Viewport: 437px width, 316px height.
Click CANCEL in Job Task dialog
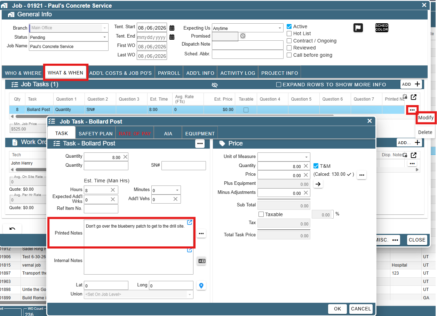361,309
